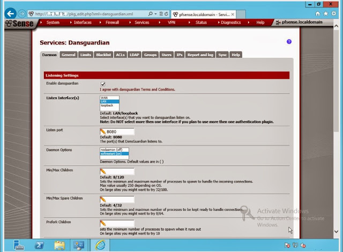
Task: Switch to the ACLs tab
Action: coord(120,55)
